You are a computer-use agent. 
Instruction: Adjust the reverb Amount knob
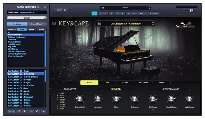pos(98,99)
